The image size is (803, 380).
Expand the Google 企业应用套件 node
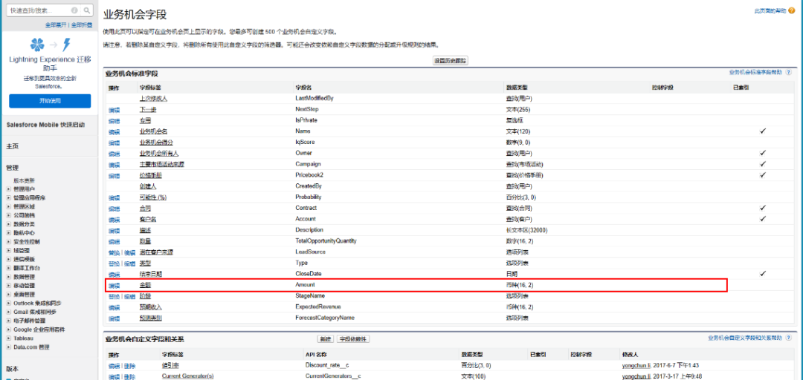(x=8, y=330)
